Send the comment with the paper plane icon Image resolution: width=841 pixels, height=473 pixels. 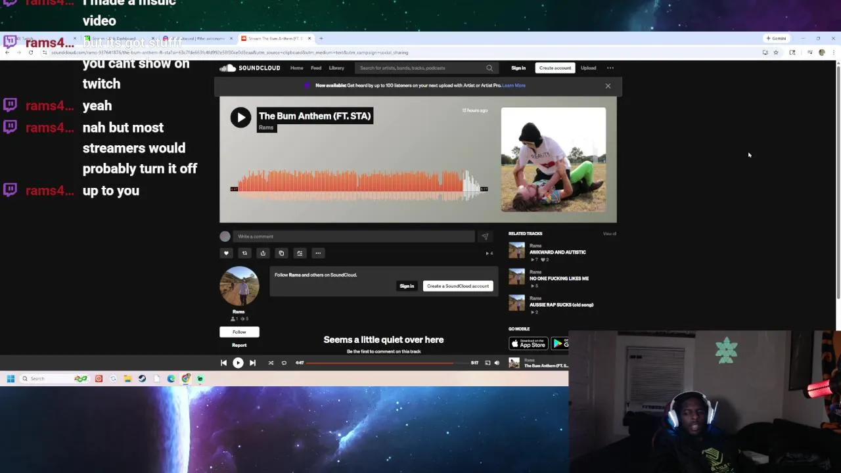coord(485,236)
